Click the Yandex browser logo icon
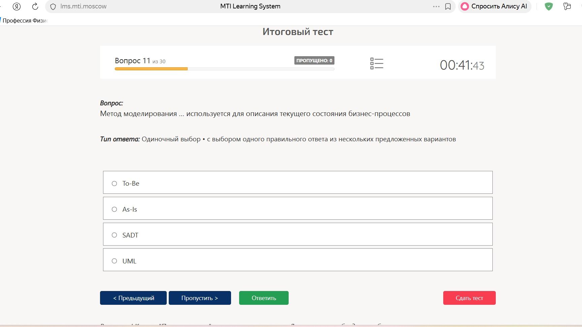582x327 pixels. coord(17,6)
